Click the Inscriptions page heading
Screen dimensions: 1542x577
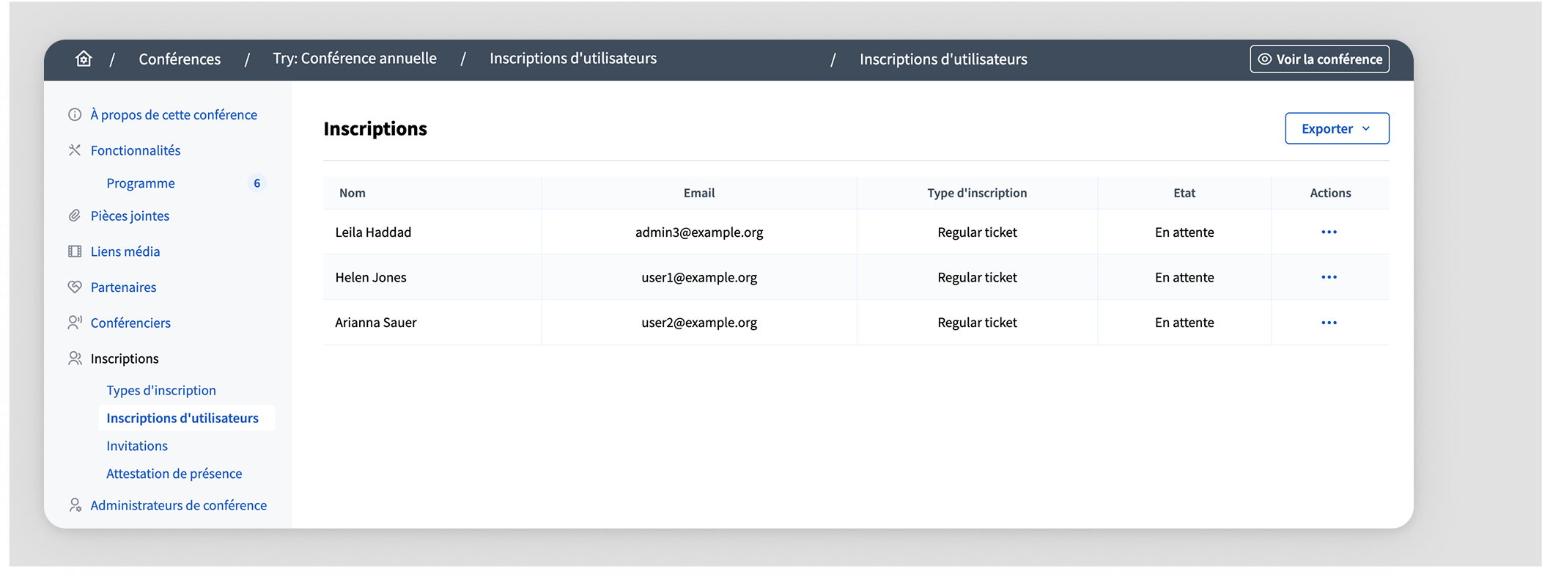pyautogui.click(x=375, y=129)
